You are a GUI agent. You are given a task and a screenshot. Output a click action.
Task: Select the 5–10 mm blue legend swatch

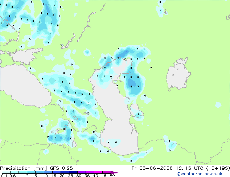40,172
